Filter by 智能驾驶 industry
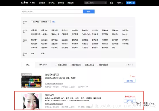The image size is (159, 111). (105, 48)
